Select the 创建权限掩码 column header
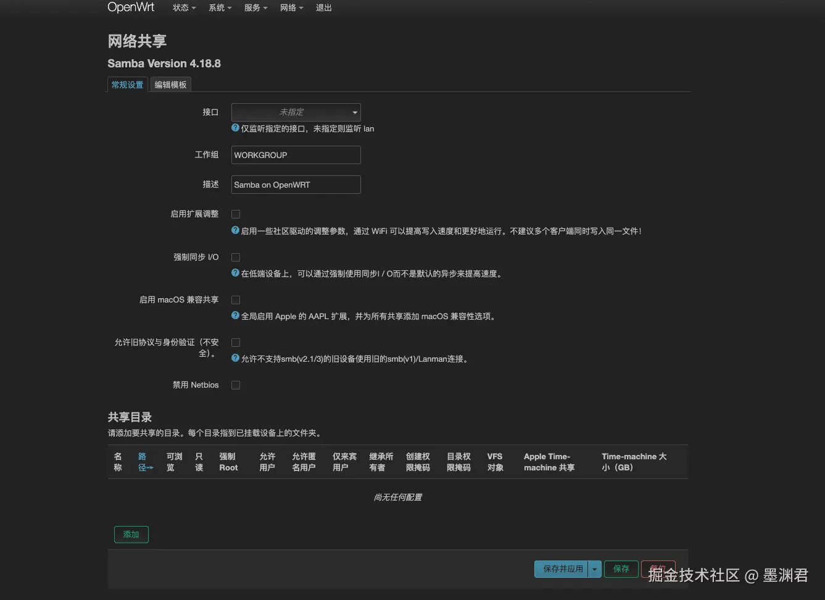Viewport: 825px width, 600px height. click(x=418, y=462)
